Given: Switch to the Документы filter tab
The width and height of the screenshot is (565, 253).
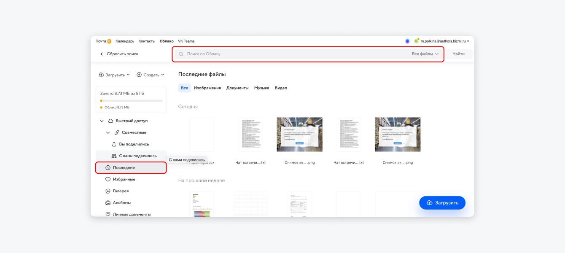Looking at the screenshot, I should pyautogui.click(x=237, y=88).
